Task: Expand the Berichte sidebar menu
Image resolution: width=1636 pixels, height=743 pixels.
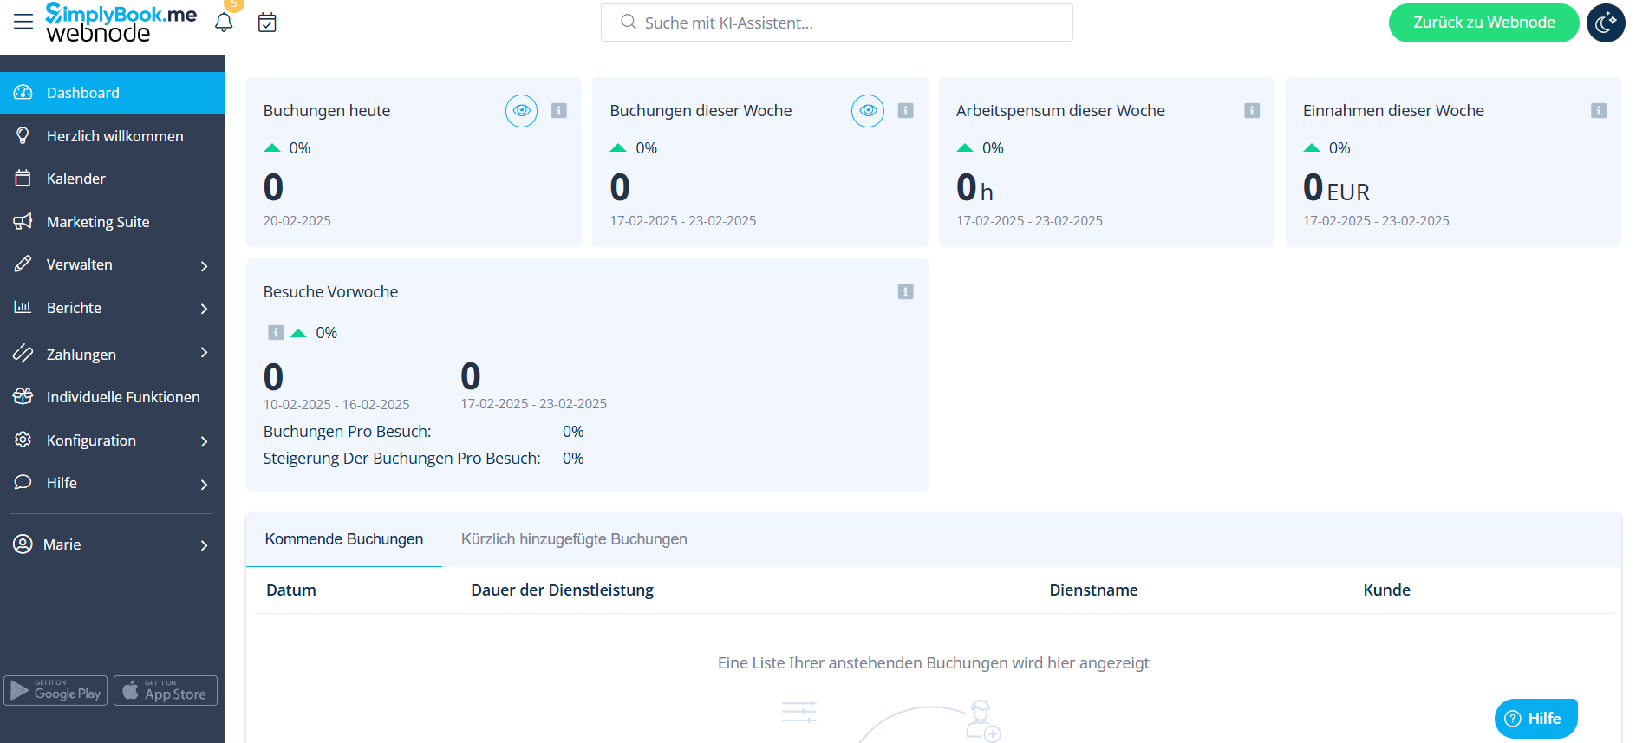Action: click(112, 308)
